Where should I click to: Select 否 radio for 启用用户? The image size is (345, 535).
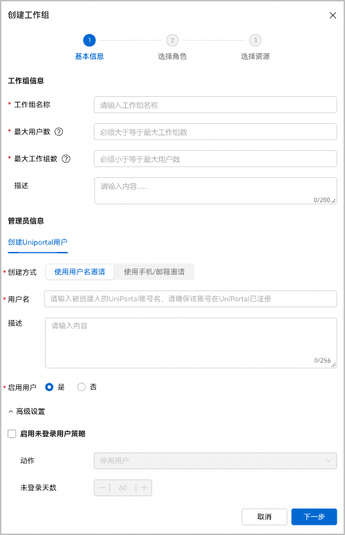[81, 388]
